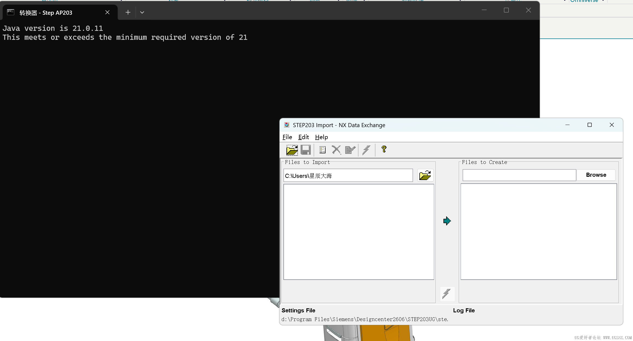Click the Settings File label
This screenshot has height=341, width=633.
click(298, 310)
